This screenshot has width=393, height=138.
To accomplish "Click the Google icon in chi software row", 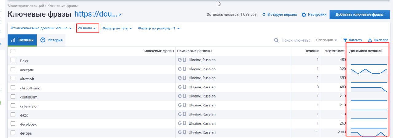I will click(180, 87).
